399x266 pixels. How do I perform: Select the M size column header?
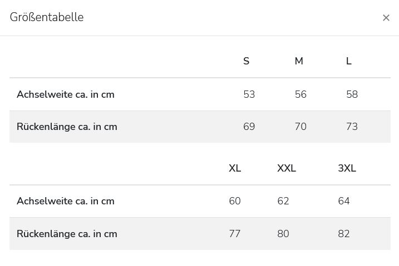(299, 61)
